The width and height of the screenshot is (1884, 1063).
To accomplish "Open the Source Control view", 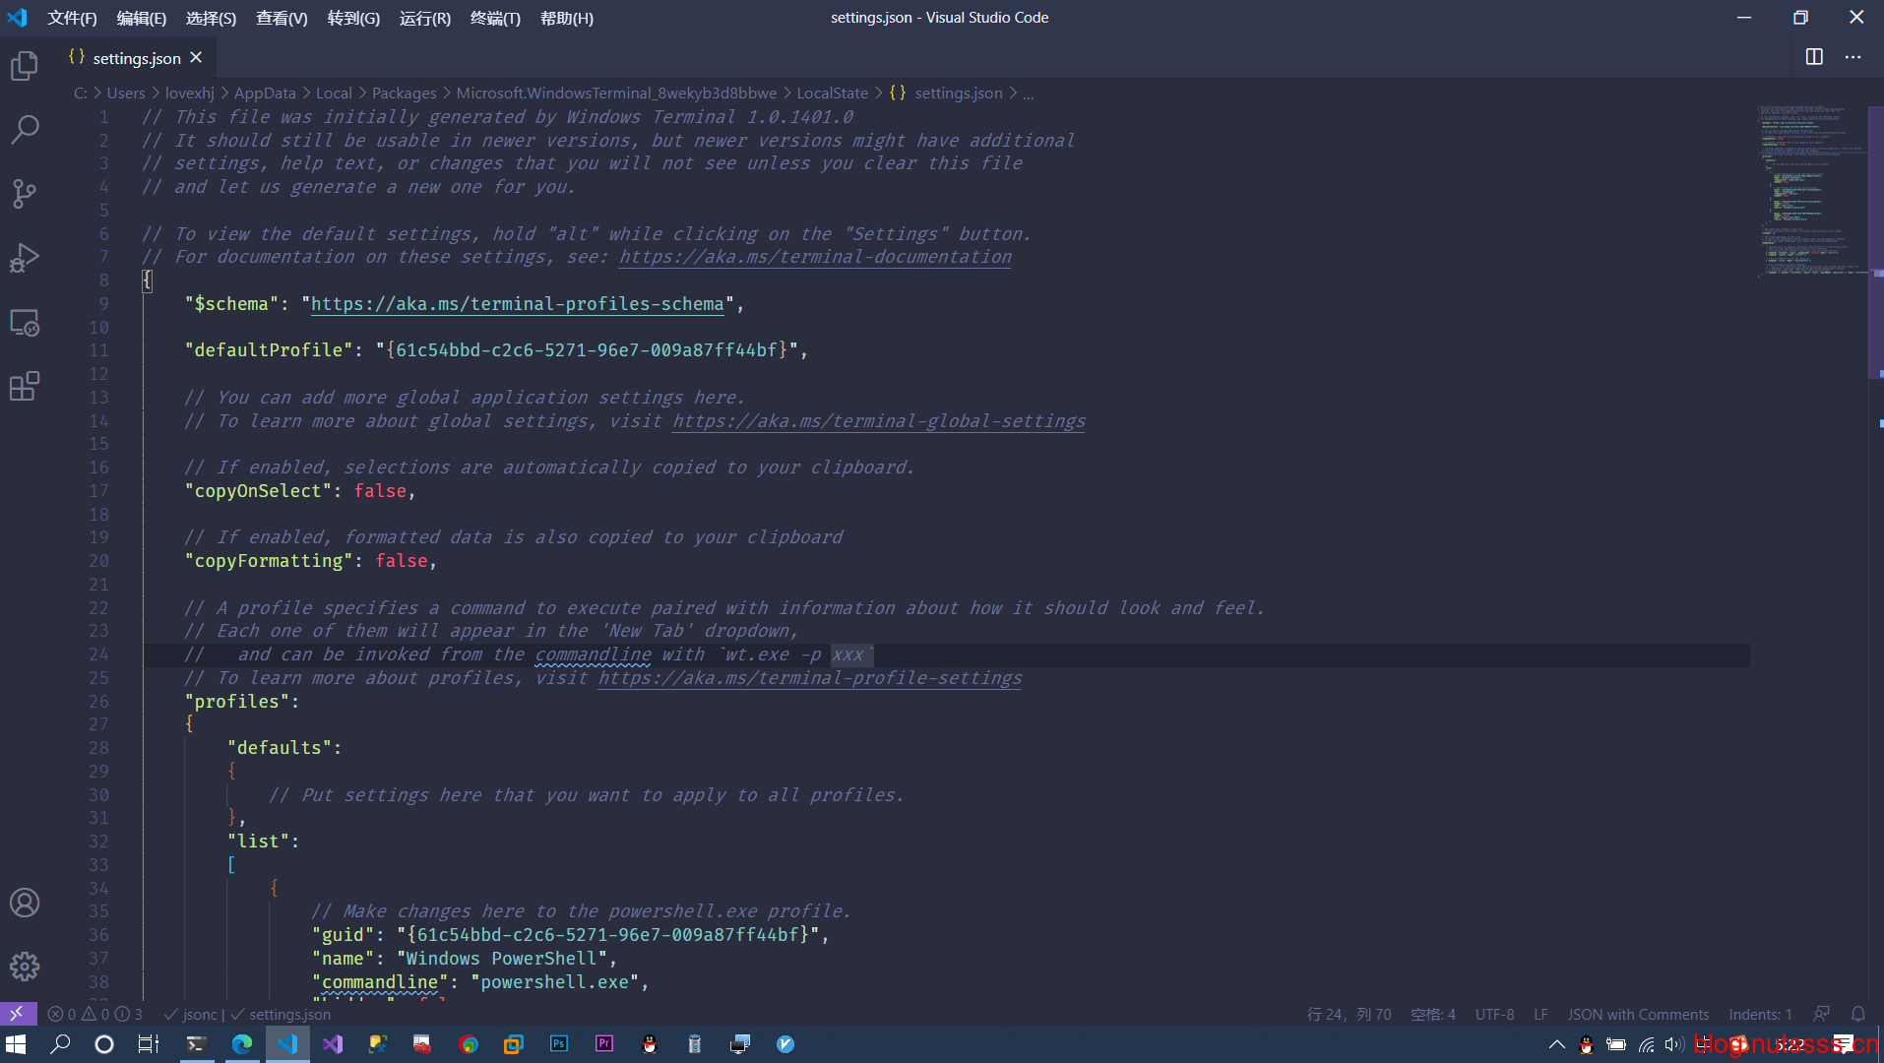I will pos(25,194).
